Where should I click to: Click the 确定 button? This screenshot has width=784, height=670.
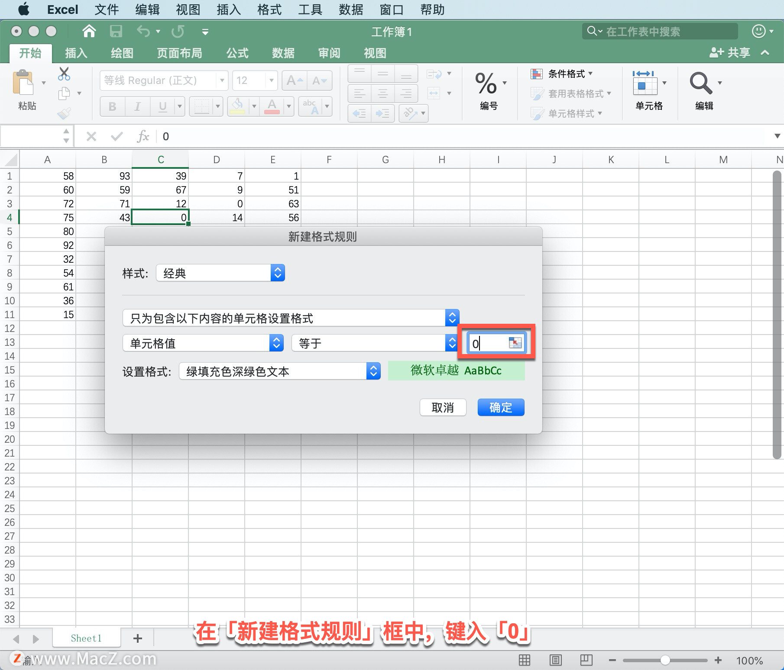click(501, 407)
